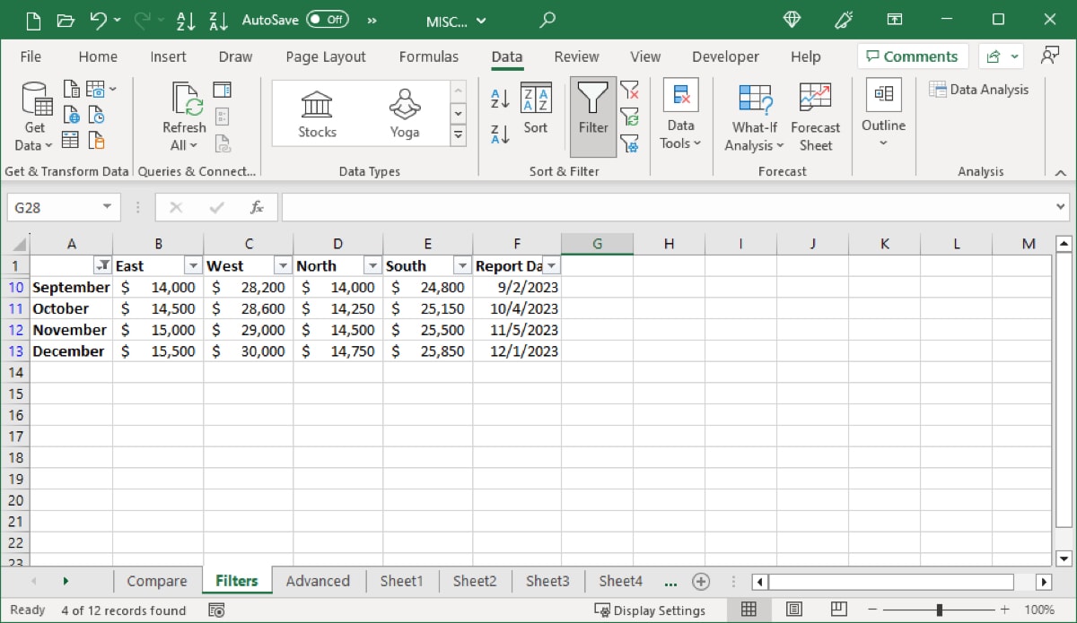This screenshot has height=623, width=1077.
Task: Toggle the Filter button off
Action: [x=592, y=115]
